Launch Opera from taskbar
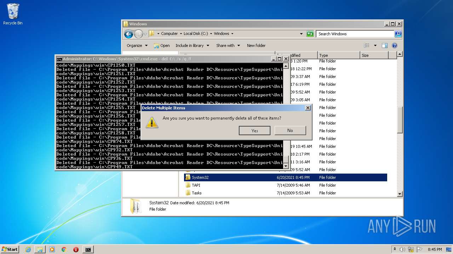The width and height of the screenshot is (453, 254). [76, 249]
